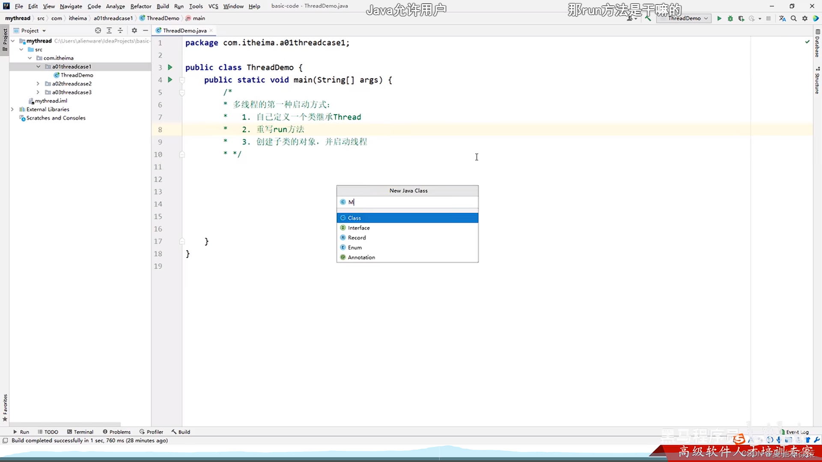822x462 pixels.
Task: Open the Refactor menu
Action: tap(140, 6)
